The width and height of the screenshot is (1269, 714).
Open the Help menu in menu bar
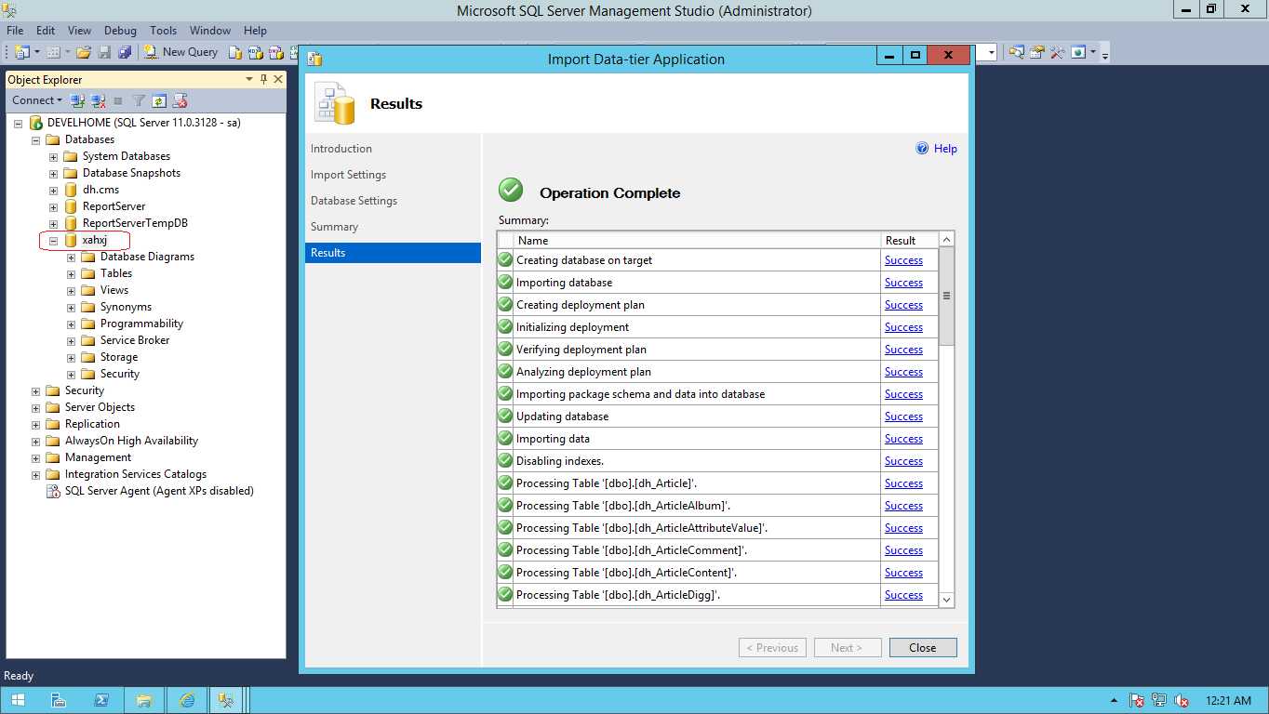(255, 30)
